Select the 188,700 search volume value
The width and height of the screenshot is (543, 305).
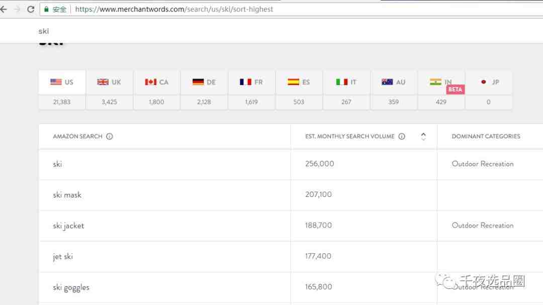tap(318, 226)
